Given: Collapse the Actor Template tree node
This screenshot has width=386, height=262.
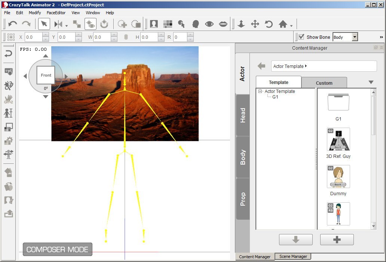Looking at the screenshot, I should (260, 91).
